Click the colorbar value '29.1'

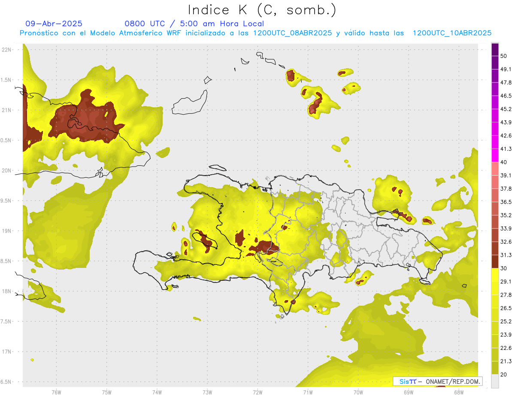[x=506, y=282]
